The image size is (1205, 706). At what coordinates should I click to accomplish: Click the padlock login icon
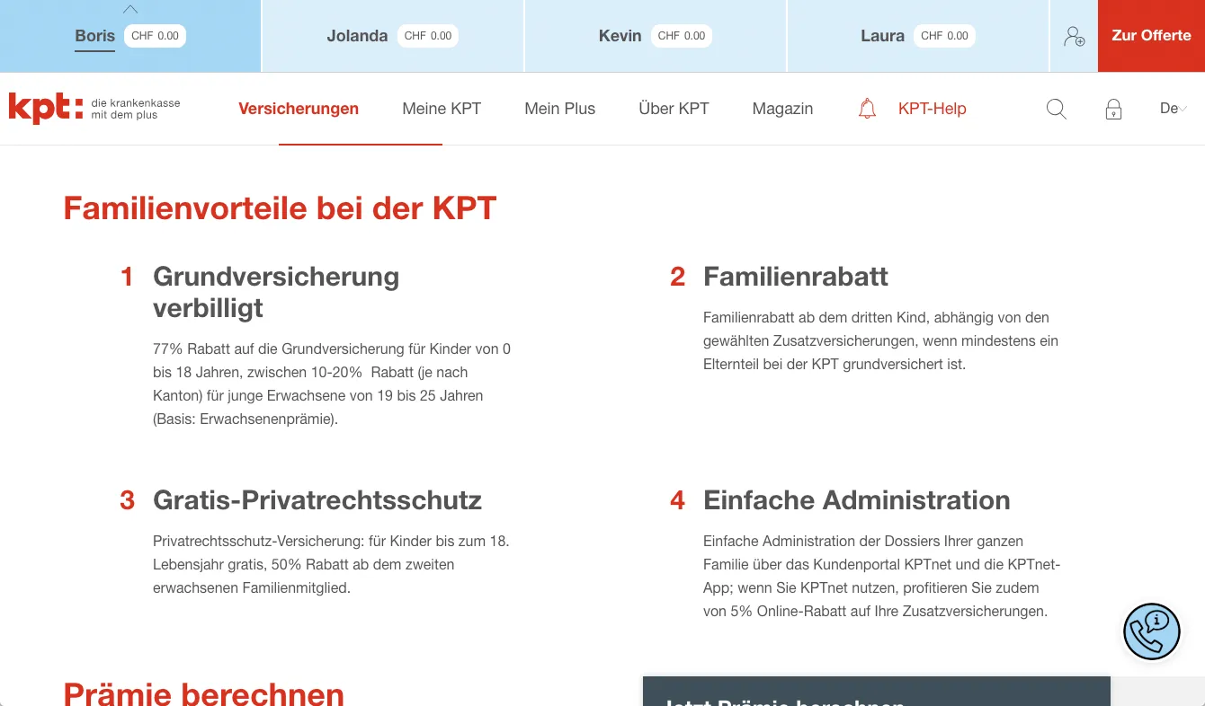click(1113, 109)
